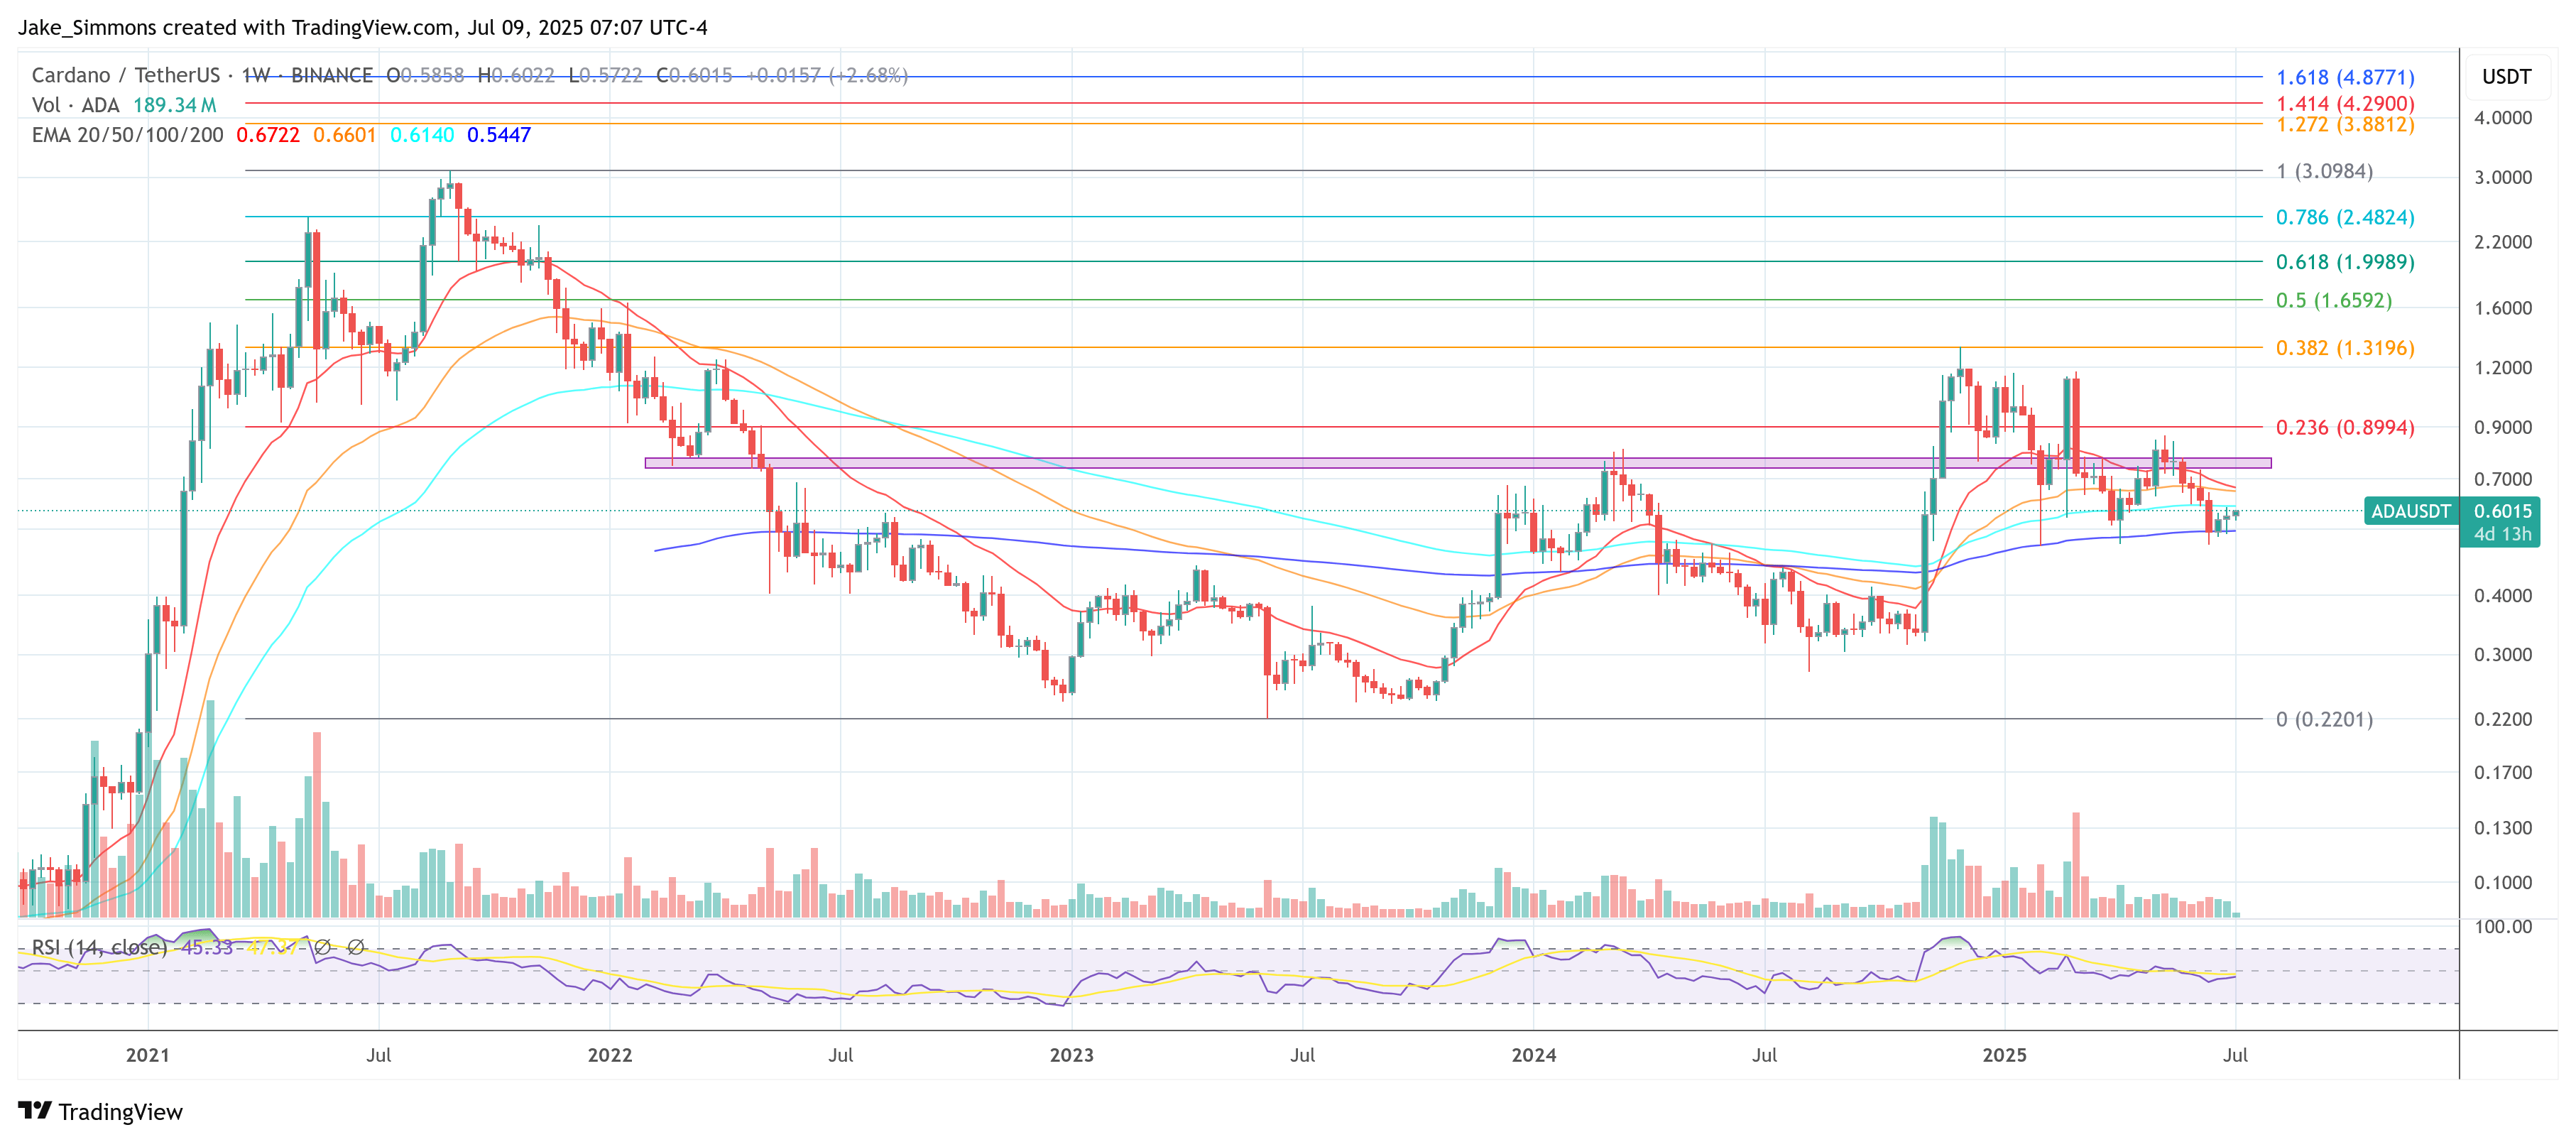Screen dimensions: 2576x1142
Task: Click the Vol · ADA indicator legend
Action: coord(75,105)
